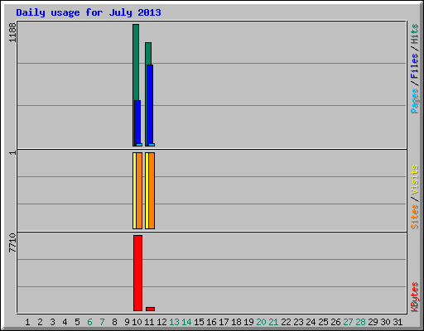Click the orange Sites bar for day 10

pos(139,190)
